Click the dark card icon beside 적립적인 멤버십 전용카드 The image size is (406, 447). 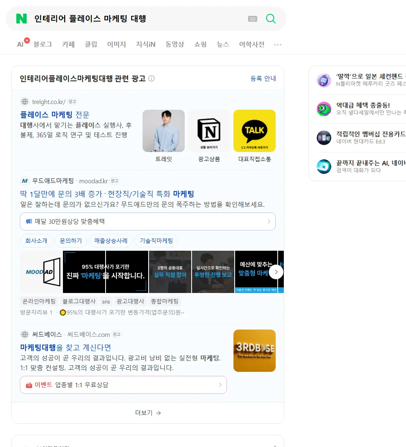pos(324,138)
